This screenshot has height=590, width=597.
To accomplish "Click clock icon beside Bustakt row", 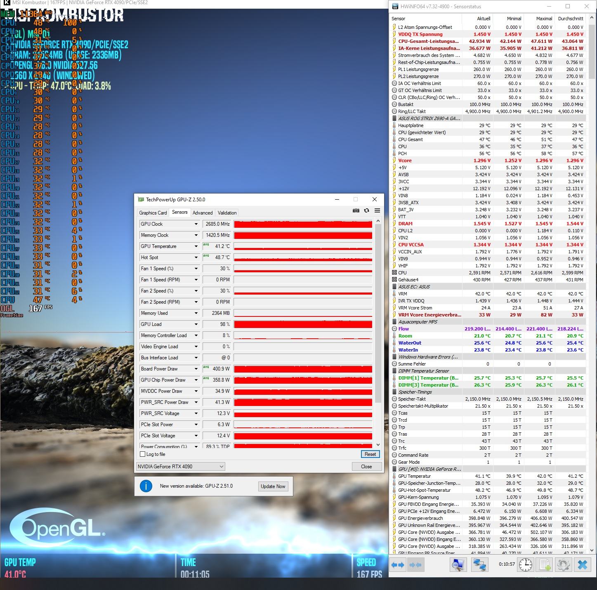I will tap(394, 104).
